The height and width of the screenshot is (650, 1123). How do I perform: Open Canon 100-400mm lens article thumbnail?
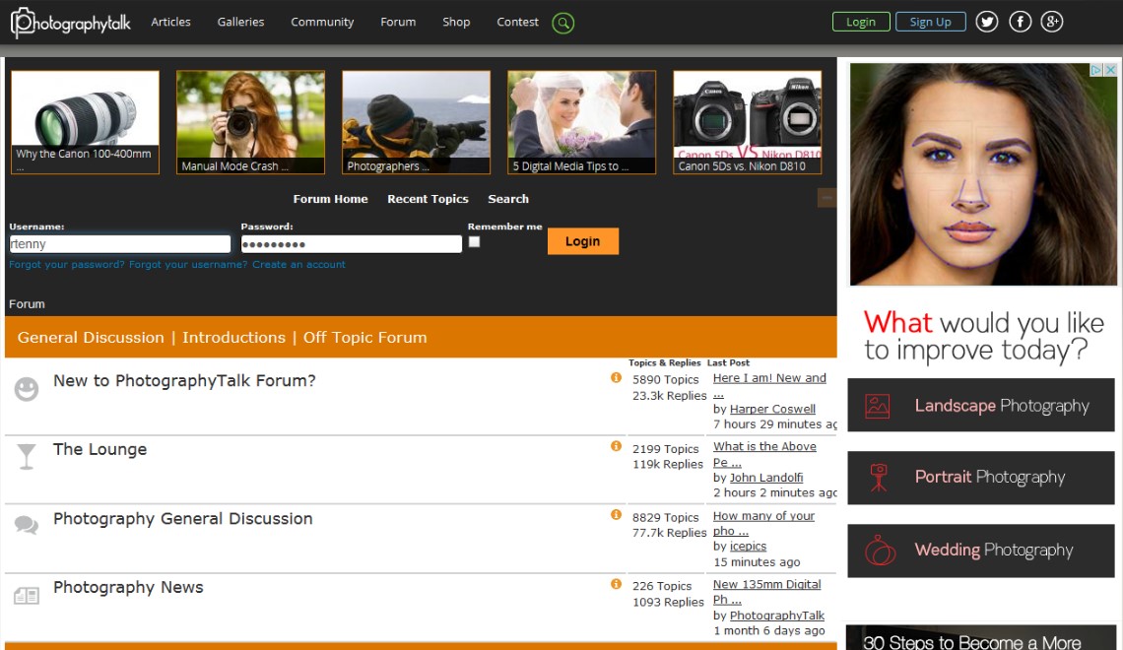pyautogui.click(x=86, y=122)
